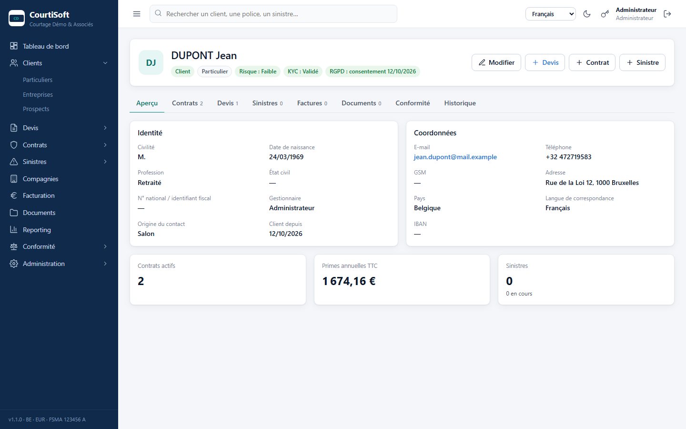Click the Administration gear icon
The height and width of the screenshot is (429, 686).
click(x=14, y=264)
